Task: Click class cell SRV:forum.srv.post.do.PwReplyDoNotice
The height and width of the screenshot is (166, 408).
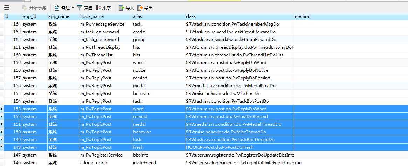Action: pos(240,70)
